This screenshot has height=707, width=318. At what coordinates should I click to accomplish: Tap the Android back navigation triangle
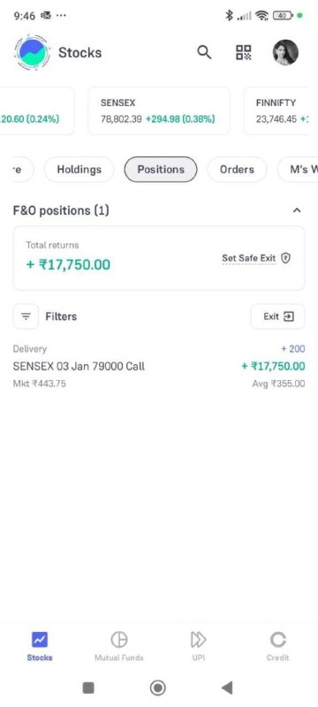(227, 688)
